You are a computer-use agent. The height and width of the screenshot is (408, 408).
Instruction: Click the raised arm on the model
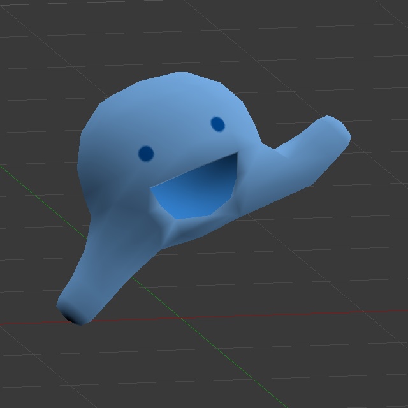[x=312, y=150]
